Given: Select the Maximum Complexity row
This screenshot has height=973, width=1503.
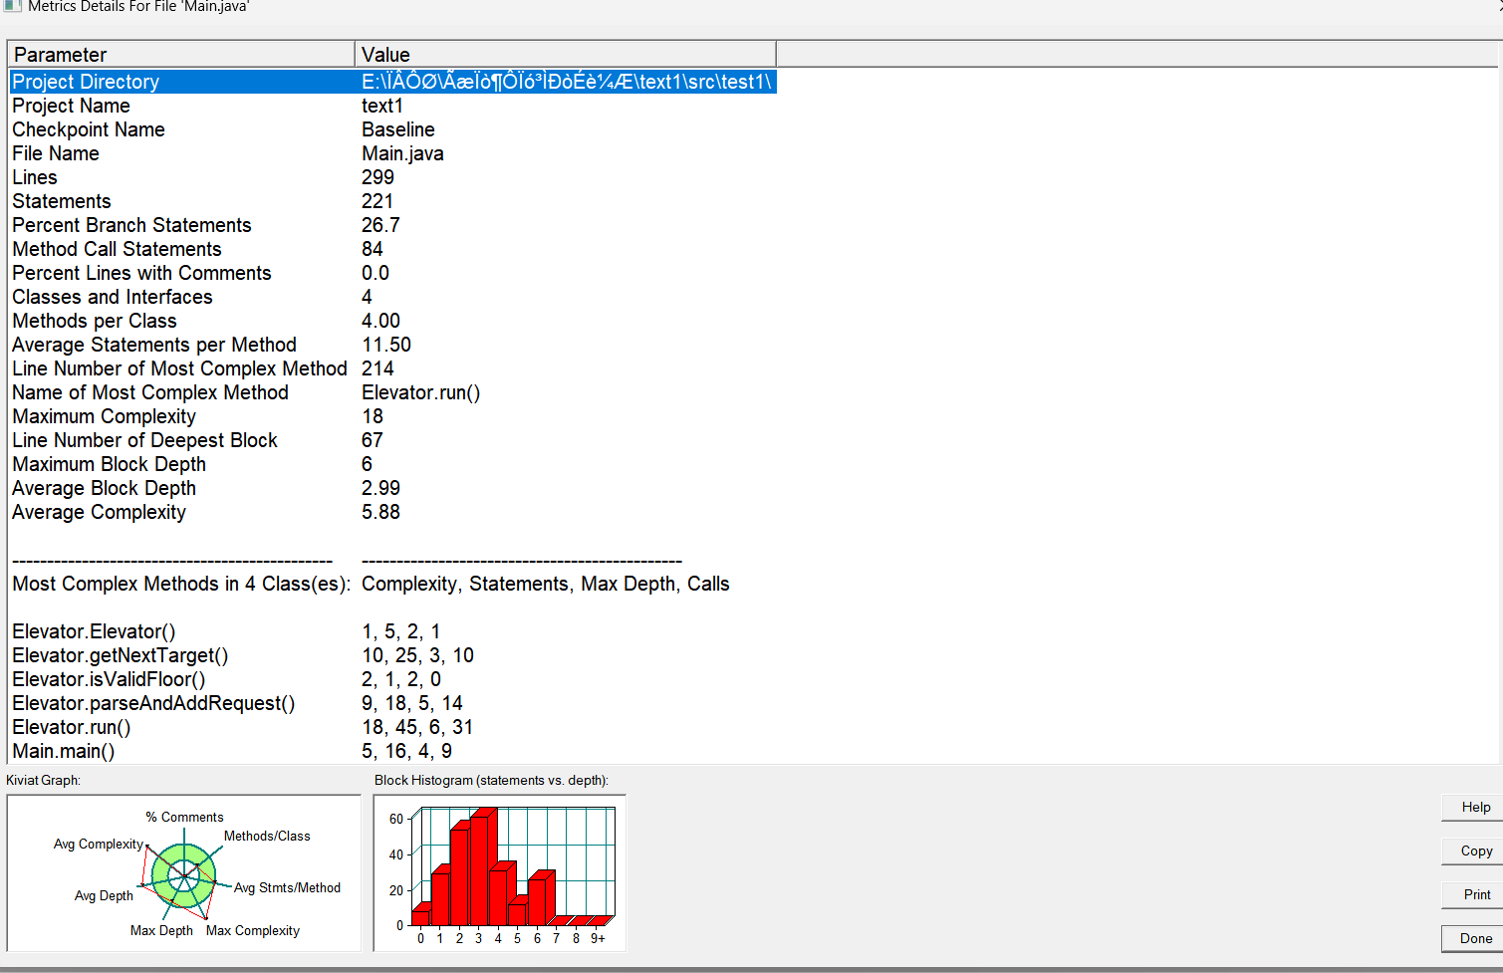Looking at the screenshot, I should 392,416.
